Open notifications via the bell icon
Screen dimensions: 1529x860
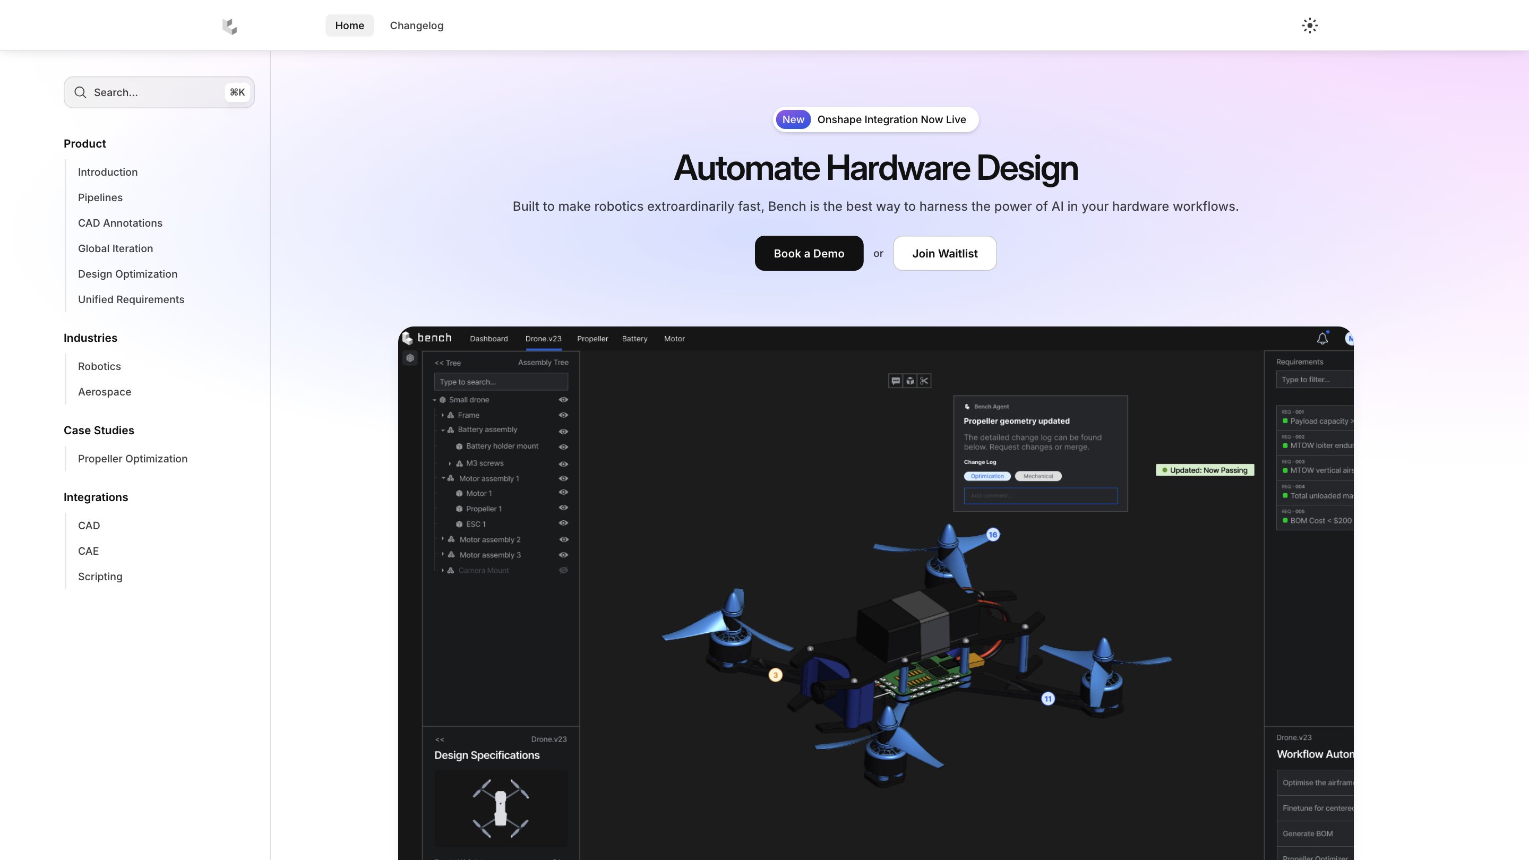(x=1322, y=338)
